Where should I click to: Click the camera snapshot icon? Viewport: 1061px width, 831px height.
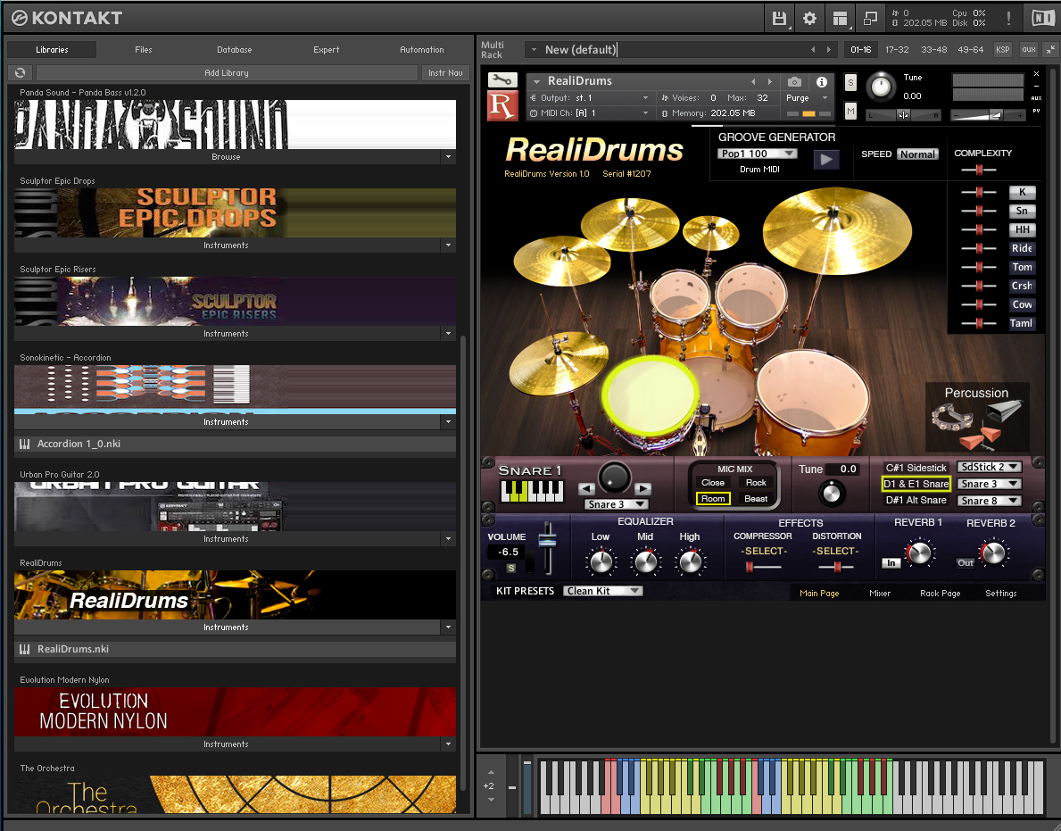(794, 82)
